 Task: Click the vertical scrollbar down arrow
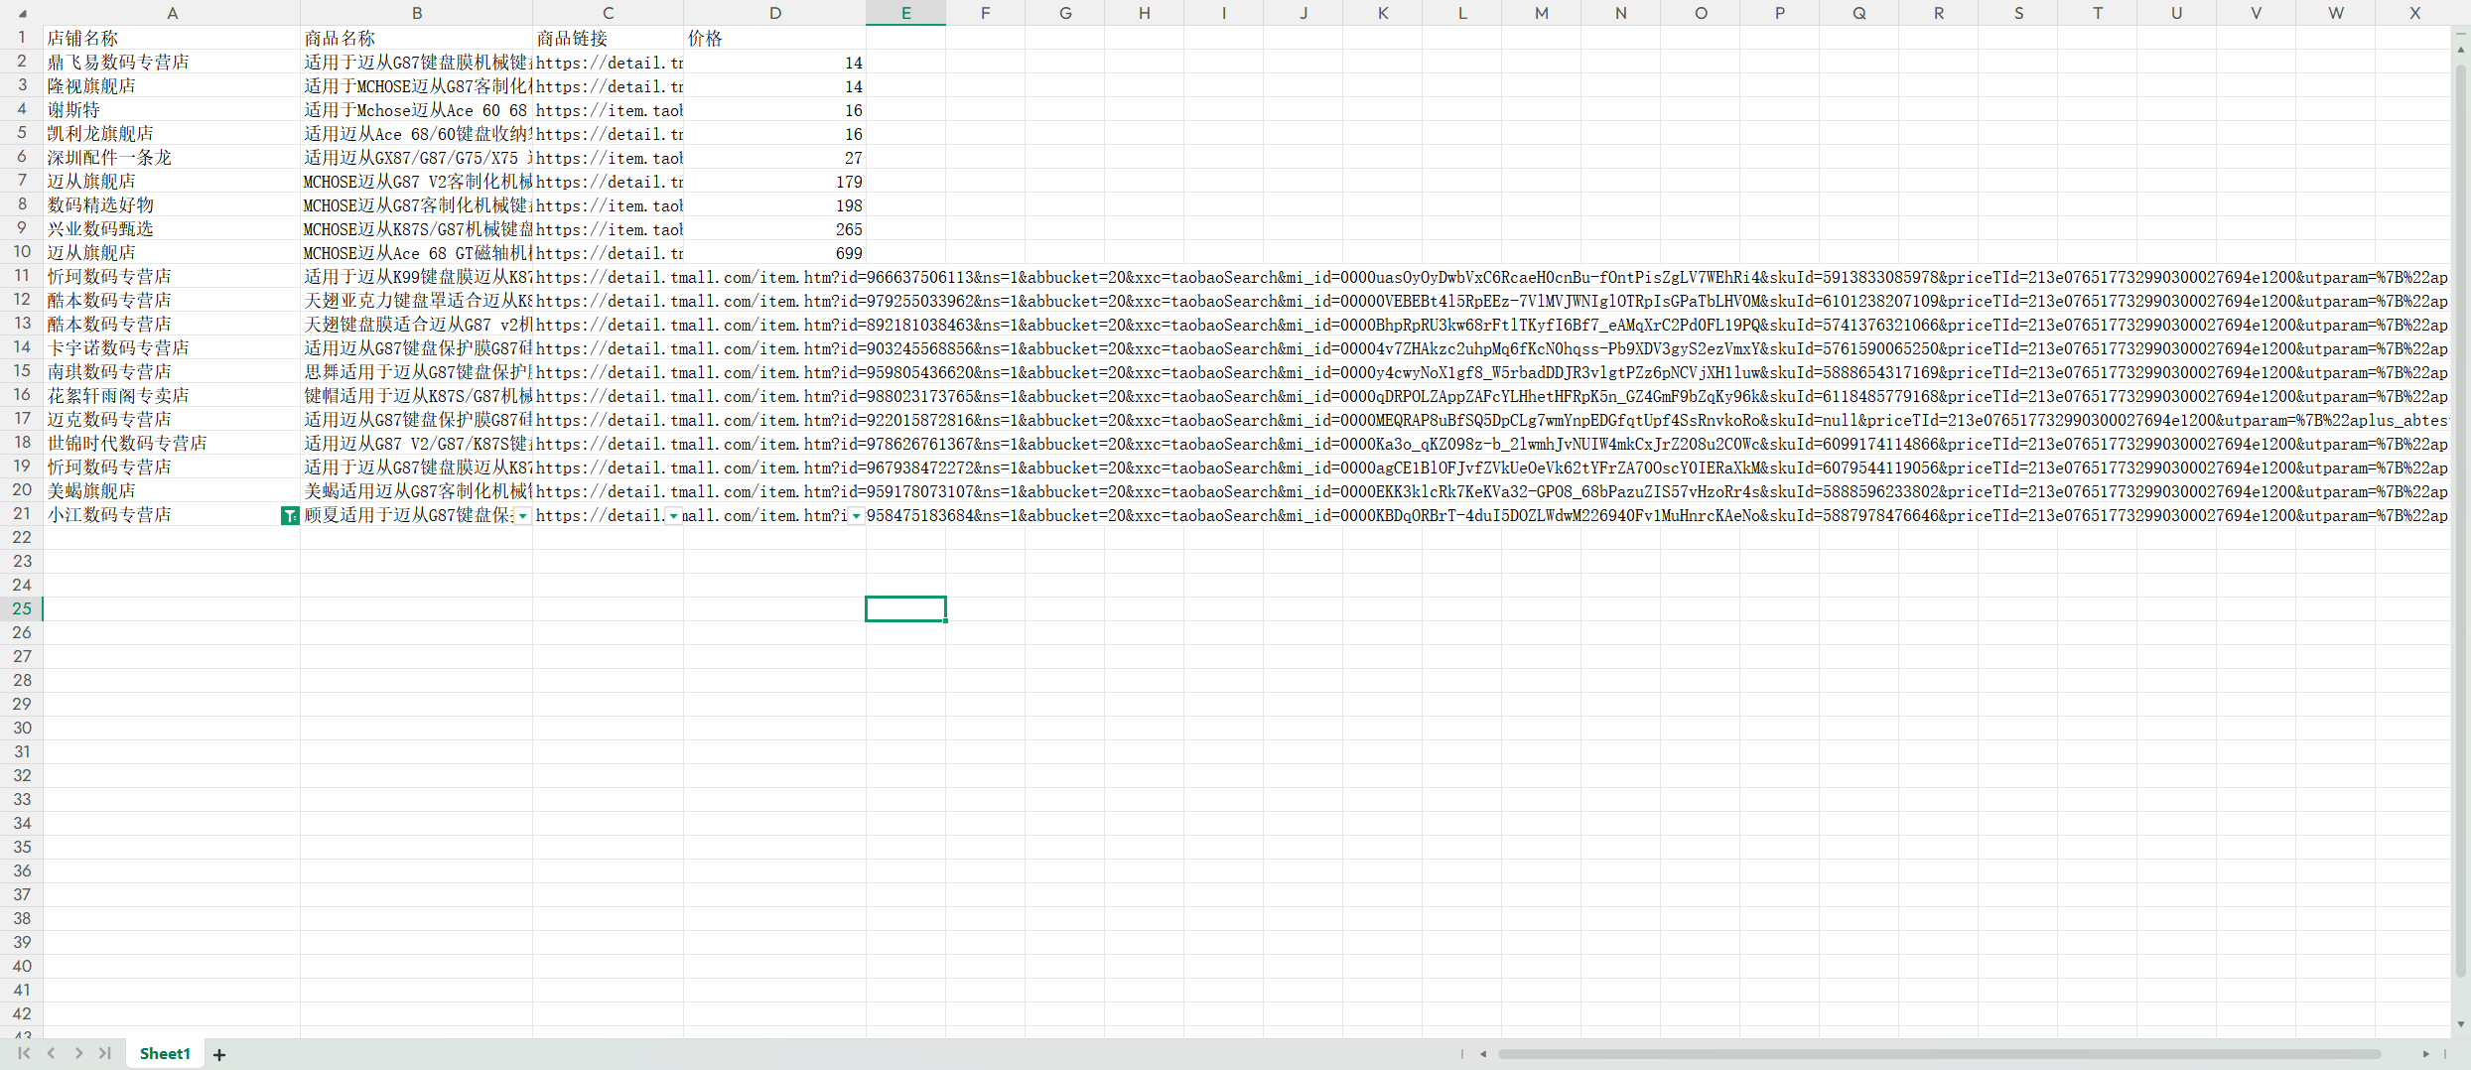(x=2461, y=1024)
